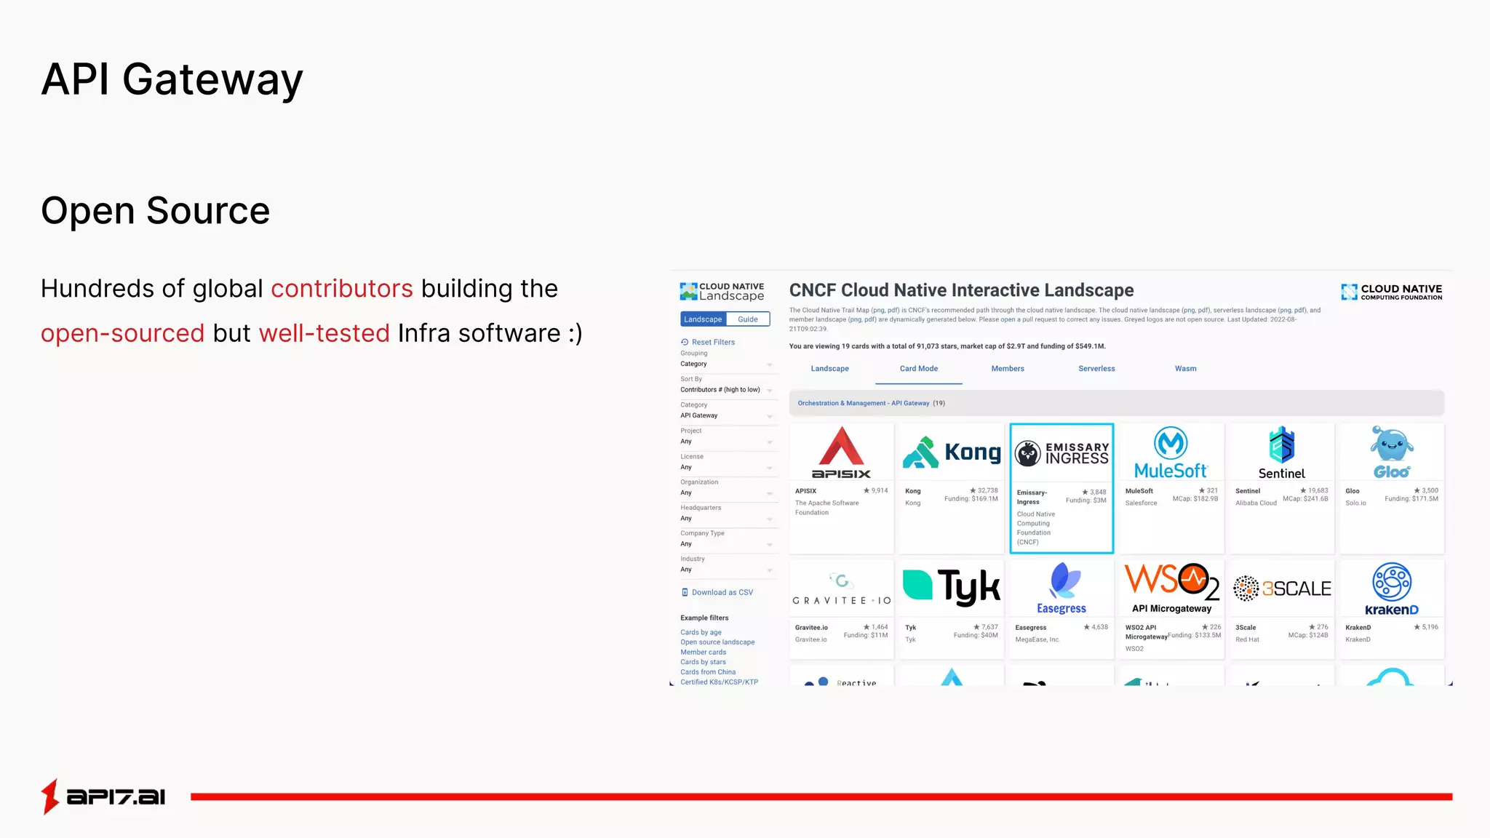This screenshot has height=838, width=1490.
Task: Click Member cards example filter
Action: click(704, 653)
